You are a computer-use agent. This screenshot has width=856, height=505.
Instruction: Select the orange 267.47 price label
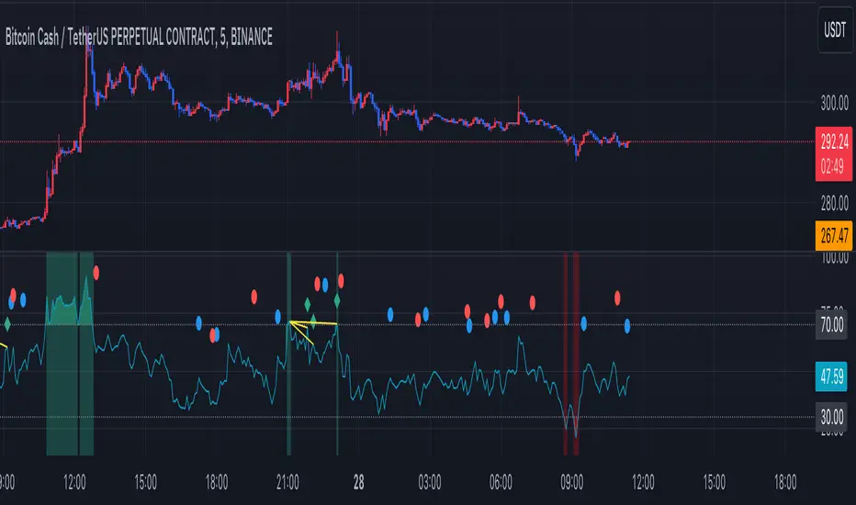pyautogui.click(x=834, y=235)
